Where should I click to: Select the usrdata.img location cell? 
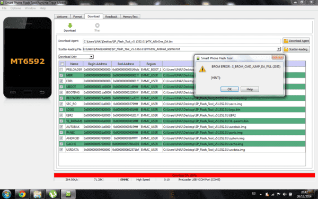tap(234, 150)
